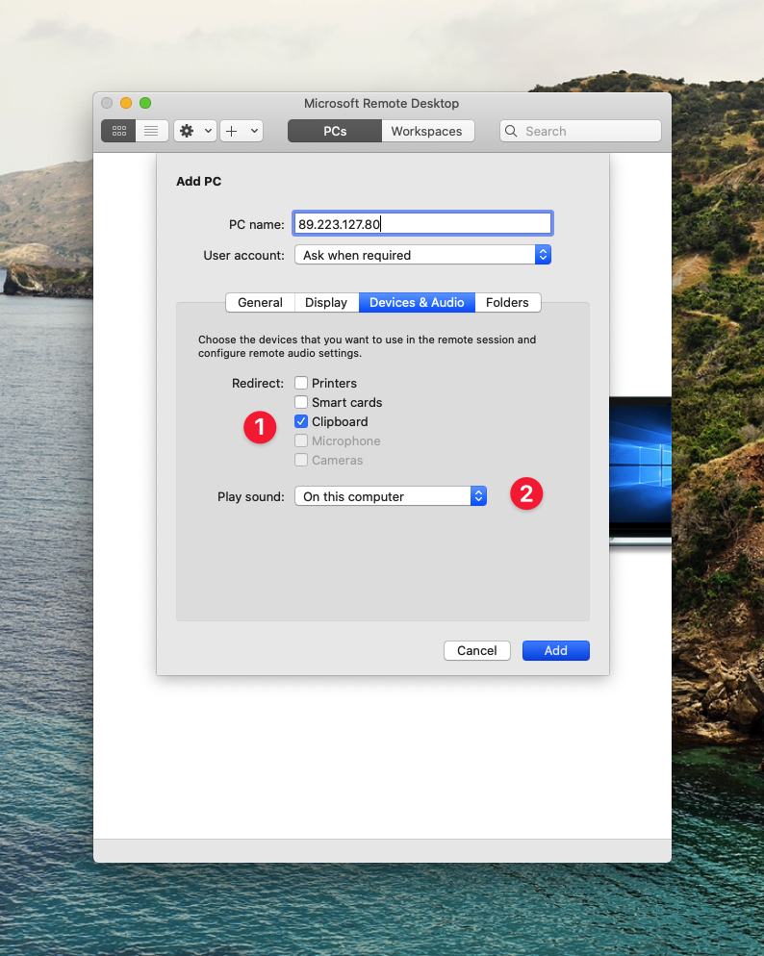Open the gear settings menu
The width and height of the screenshot is (764, 956).
click(x=187, y=131)
